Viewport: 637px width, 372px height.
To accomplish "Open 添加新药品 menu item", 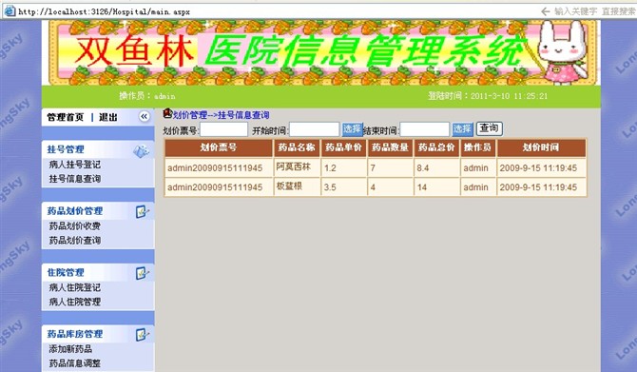I will 70,349.
